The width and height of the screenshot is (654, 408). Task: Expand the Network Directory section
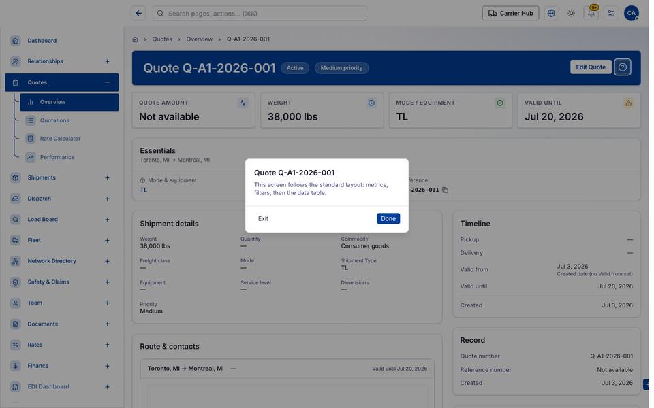tap(107, 261)
